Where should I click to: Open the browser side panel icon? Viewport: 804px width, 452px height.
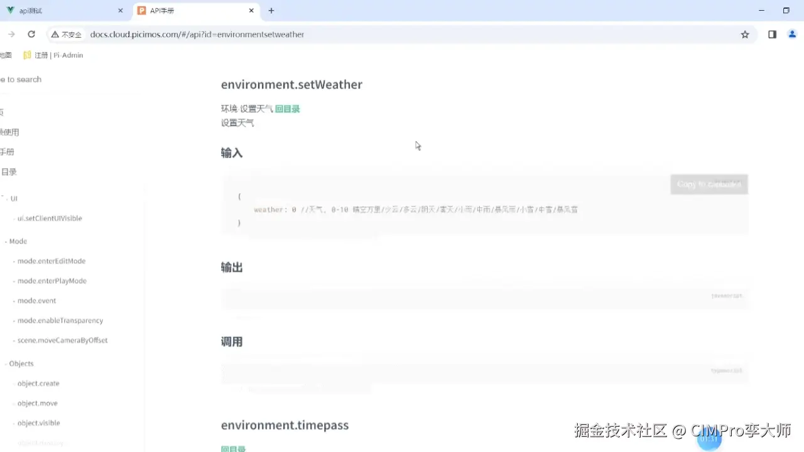click(772, 35)
